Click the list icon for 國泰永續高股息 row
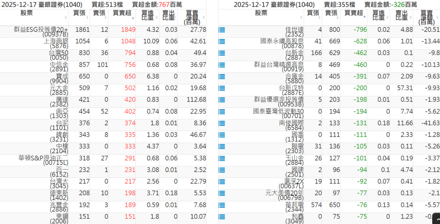Viewport: 440px width, 224px height. pos(222,42)
